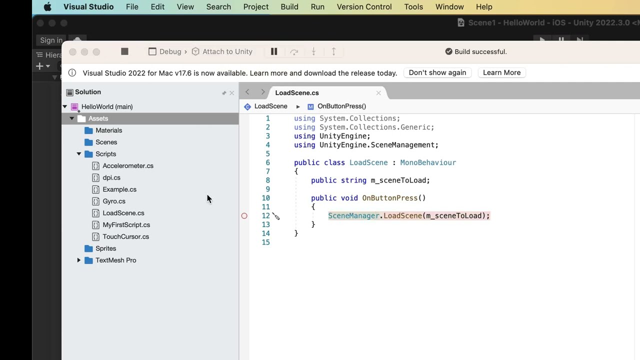Click the MonoBehaviour type name
Screen dimensions: 640x360
pos(428,163)
